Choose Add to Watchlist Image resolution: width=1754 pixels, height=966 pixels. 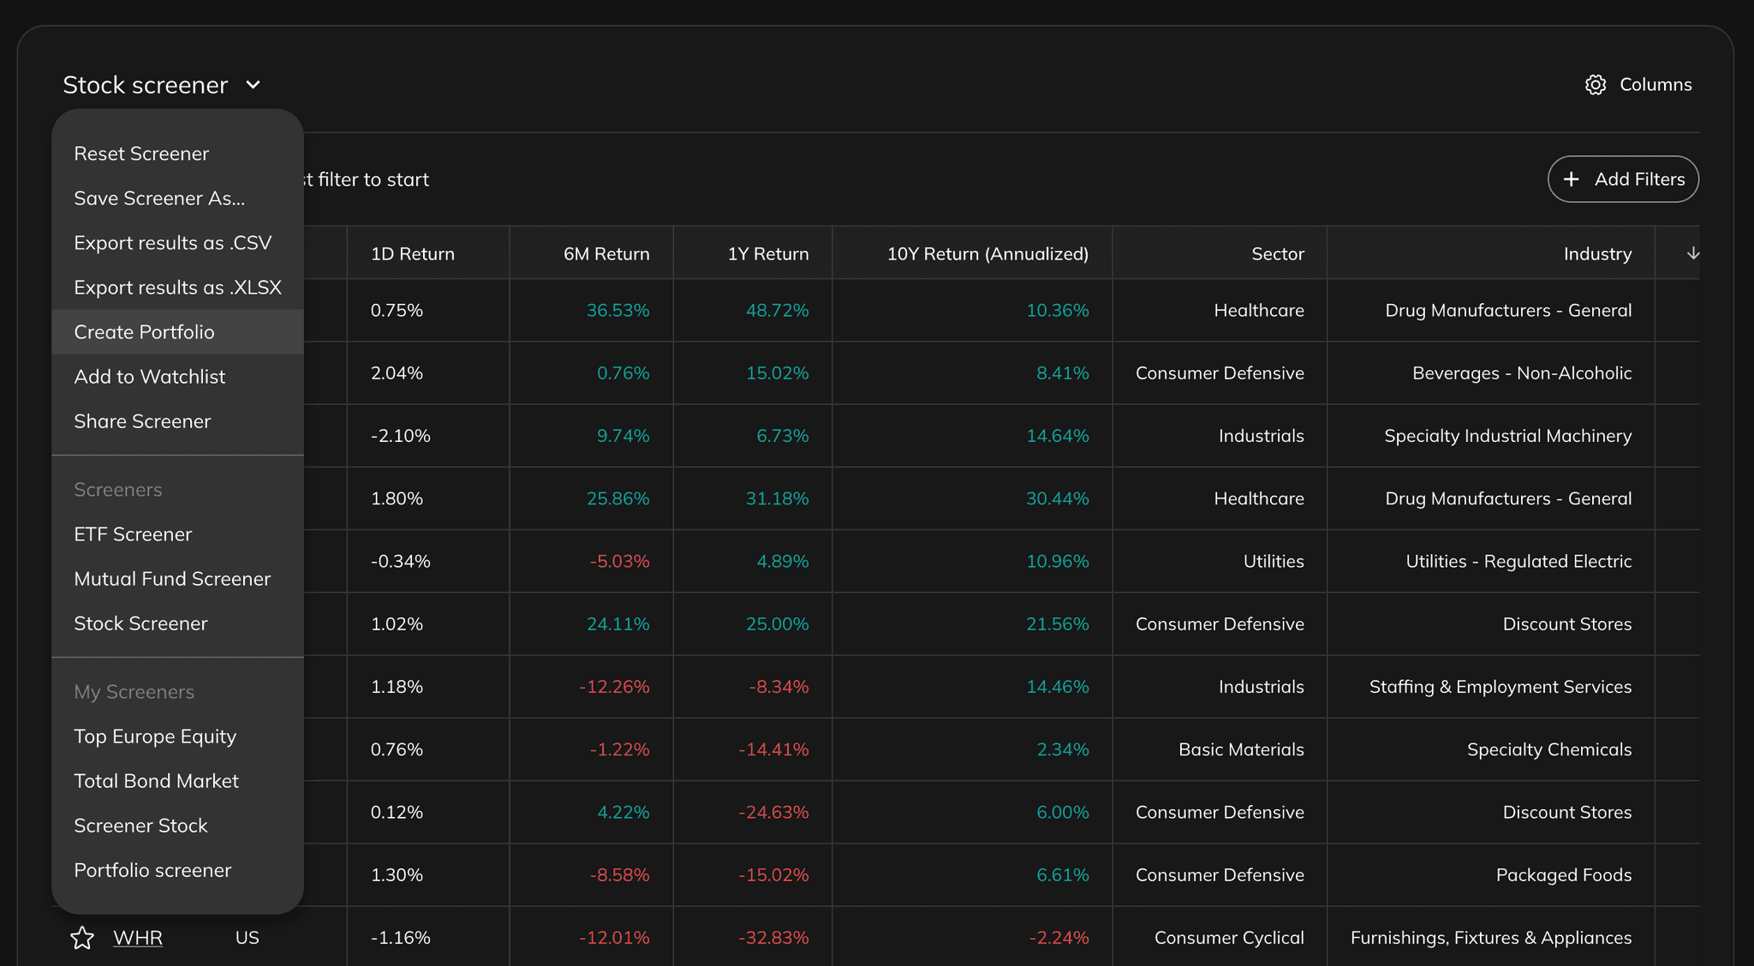(149, 377)
